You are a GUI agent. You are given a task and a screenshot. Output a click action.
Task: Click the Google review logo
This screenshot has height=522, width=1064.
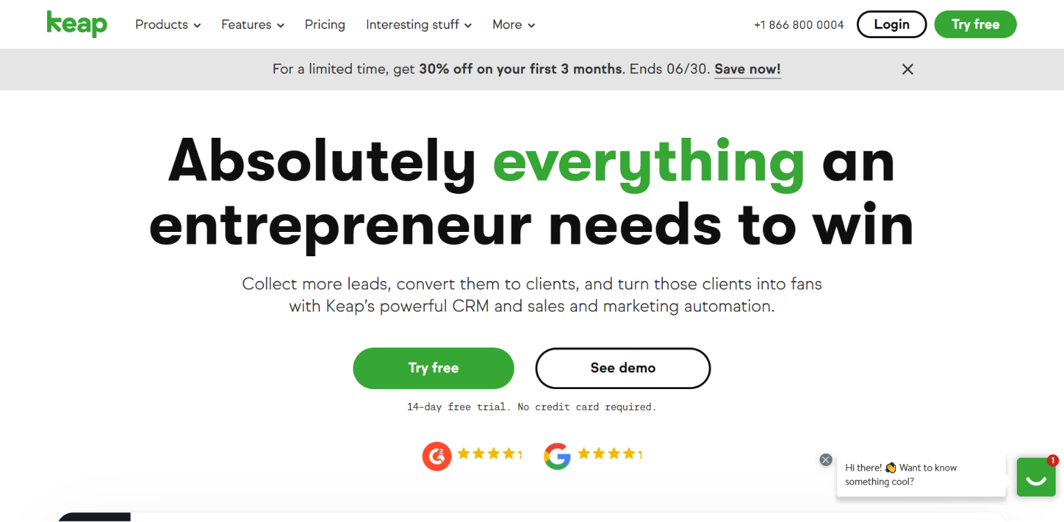point(557,455)
